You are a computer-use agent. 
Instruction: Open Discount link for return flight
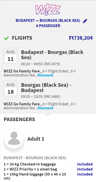click(45, 108)
